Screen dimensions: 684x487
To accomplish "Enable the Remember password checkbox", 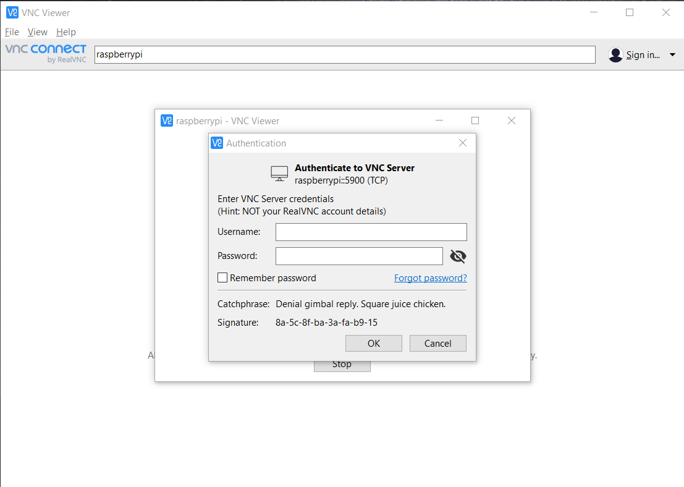I will pos(222,277).
